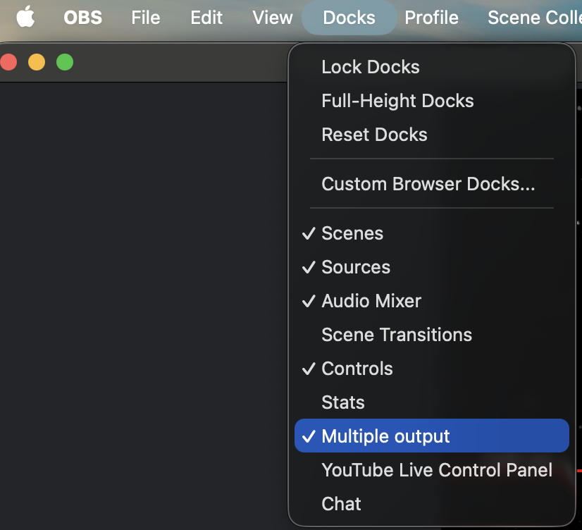The image size is (582, 530).
Task: Hide the Sources dock
Action: coord(356,267)
